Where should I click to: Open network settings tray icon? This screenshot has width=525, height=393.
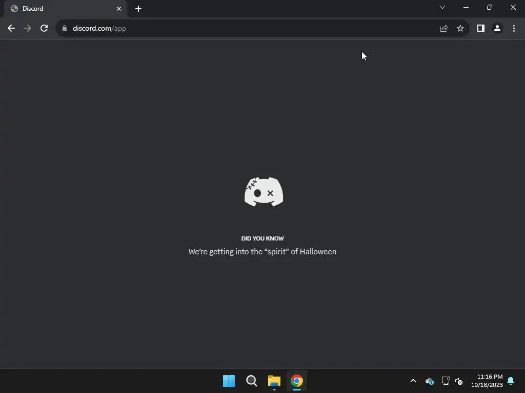(x=446, y=381)
